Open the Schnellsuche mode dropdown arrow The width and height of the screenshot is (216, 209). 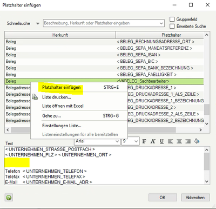click(x=38, y=23)
